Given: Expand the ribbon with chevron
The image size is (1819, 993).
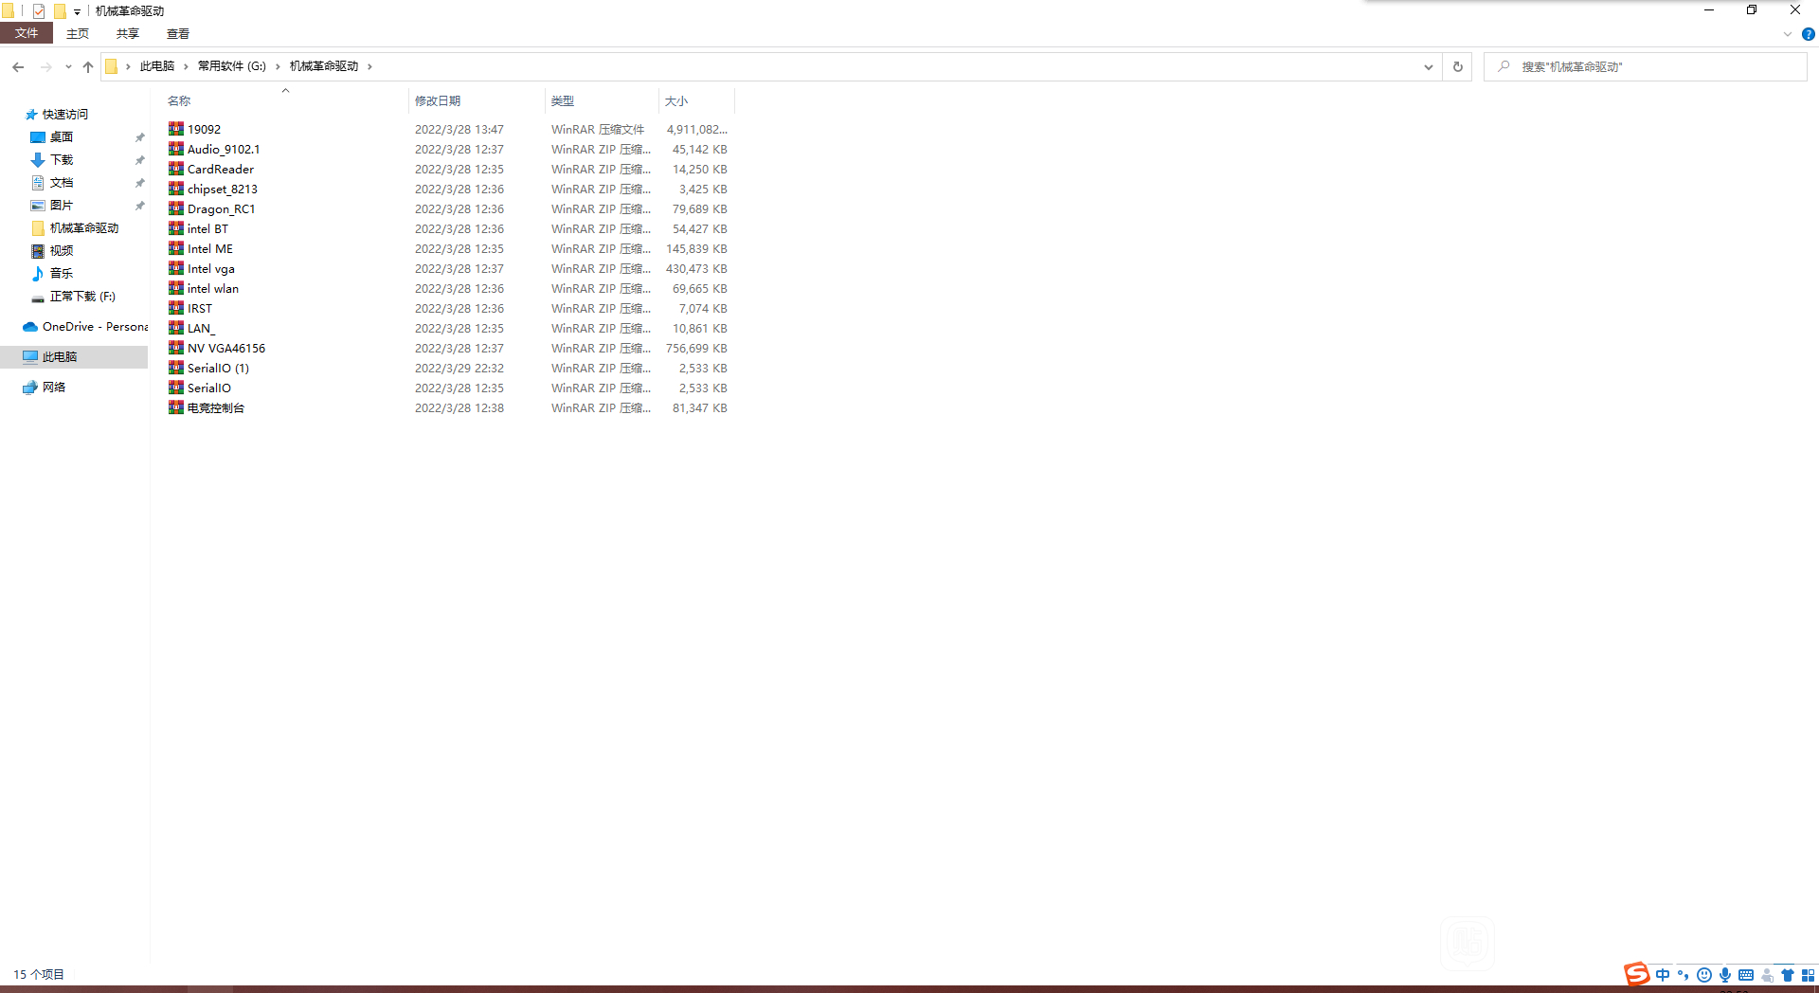Looking at the screenshot, I should click(x=1788, y=34).
